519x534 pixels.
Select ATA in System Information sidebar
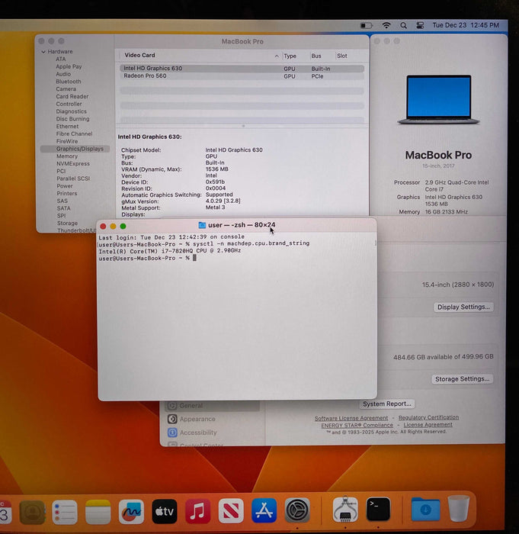(x=61, y=60)
